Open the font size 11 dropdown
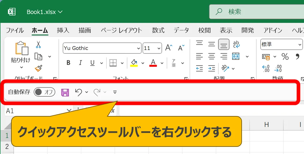Screen dimensions: 304x154 pyautogui.click(x=159, y=48)
